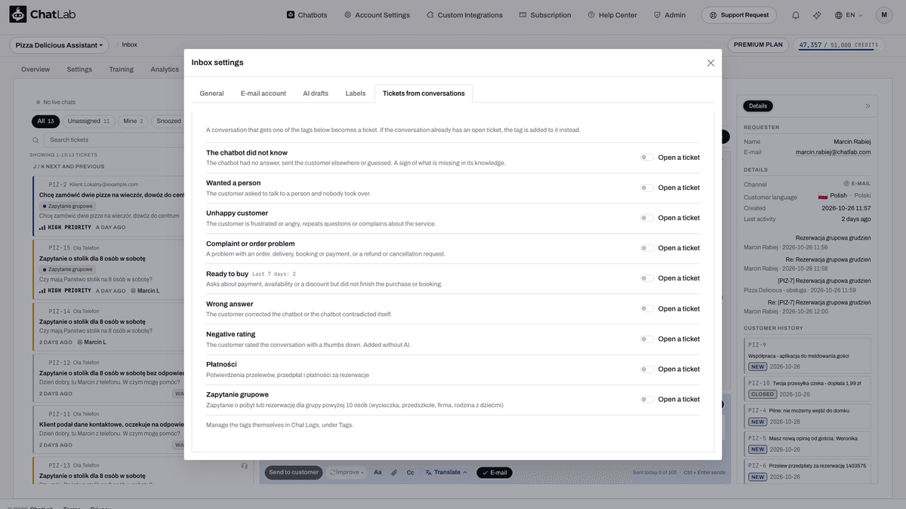Open Help Center in top navigation

[x=612, y=15]
